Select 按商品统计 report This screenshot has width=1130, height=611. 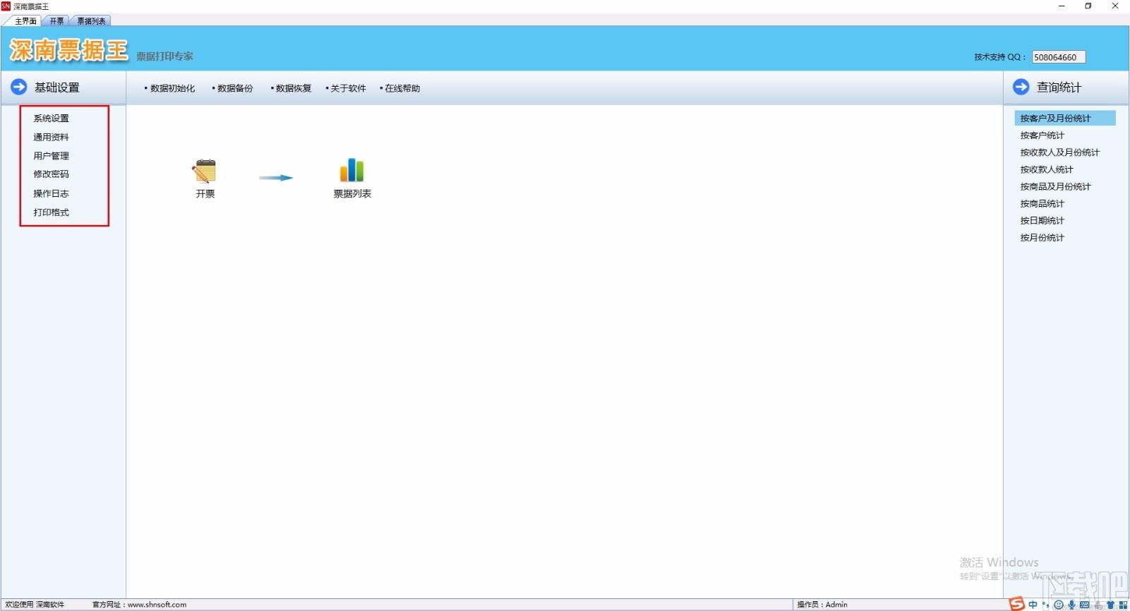click(1042, 204)
